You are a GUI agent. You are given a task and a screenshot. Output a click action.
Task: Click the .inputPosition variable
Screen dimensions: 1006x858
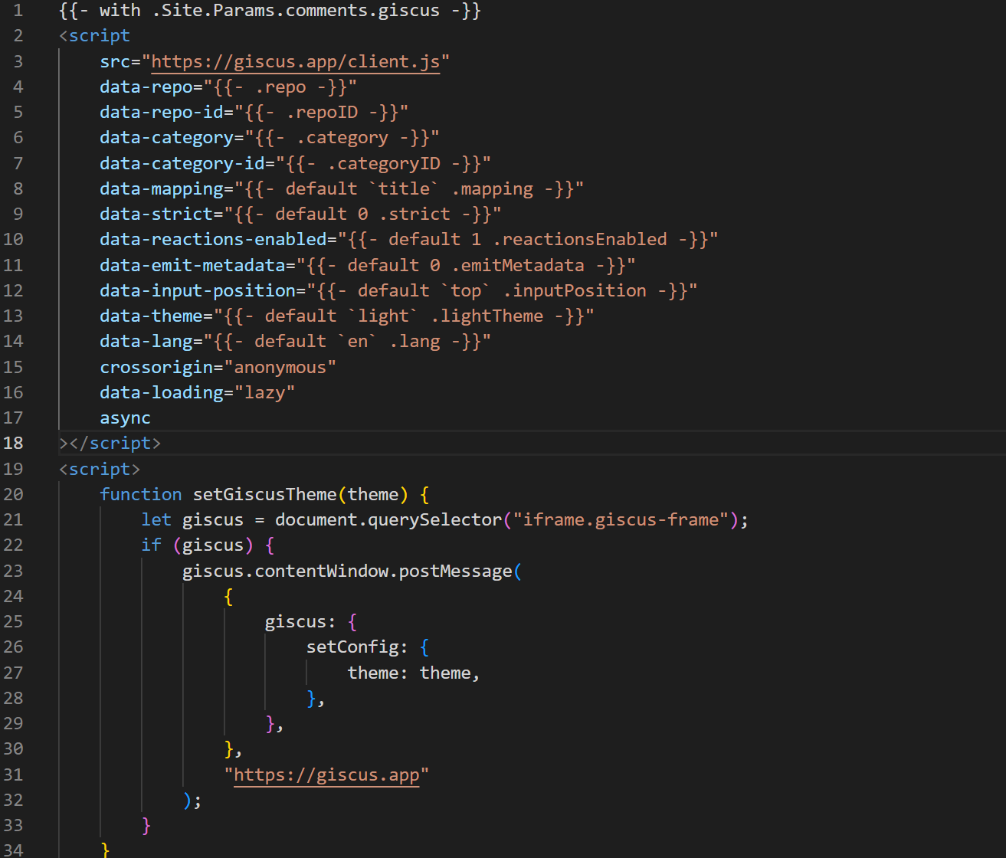point(575,290)
